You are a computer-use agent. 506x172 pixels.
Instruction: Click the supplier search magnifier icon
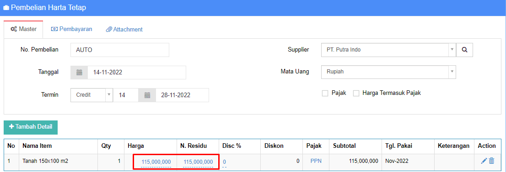coord(464,50)
